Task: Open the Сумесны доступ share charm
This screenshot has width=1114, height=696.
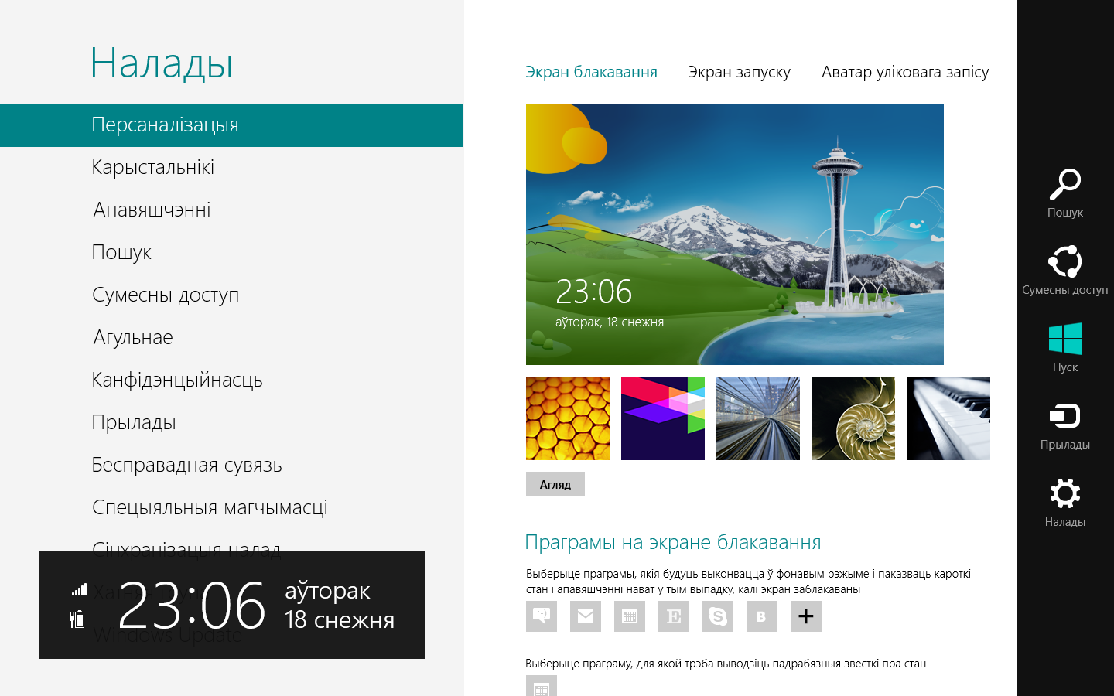Action: pyautogui.click(x=1064, y=271)
